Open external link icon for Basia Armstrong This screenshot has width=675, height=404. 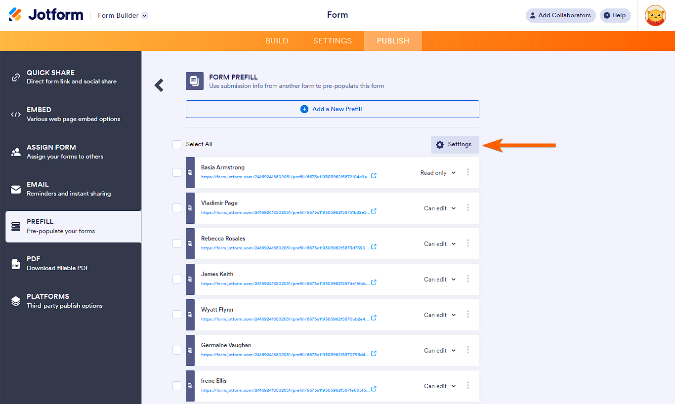coord(374,175)
